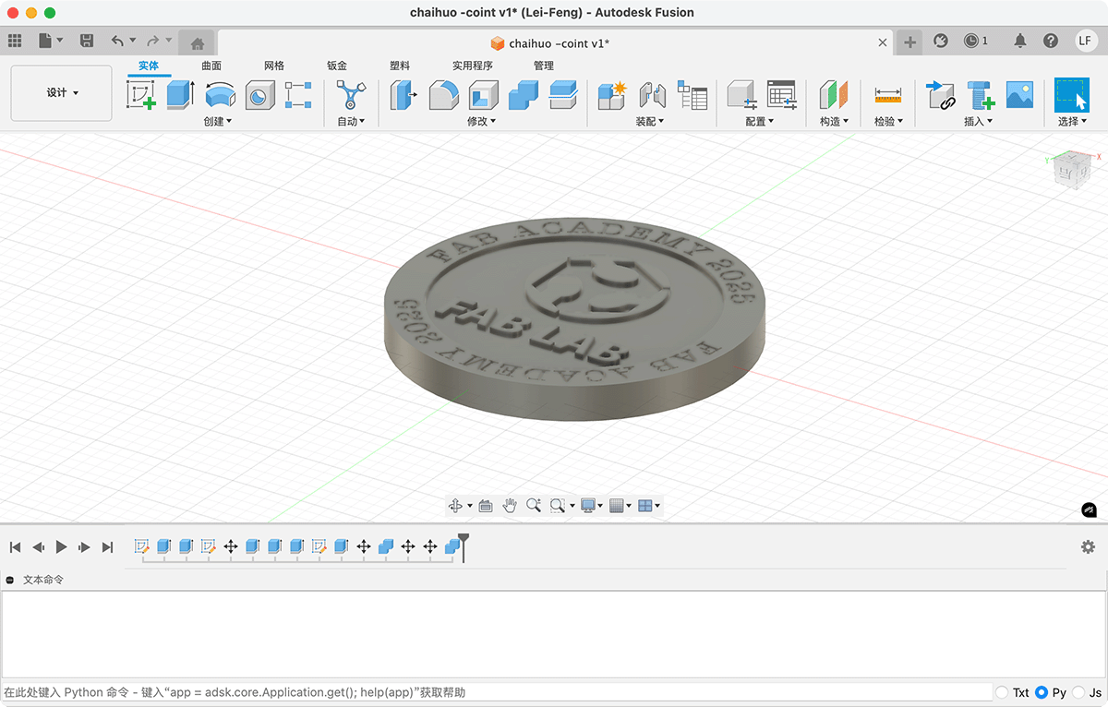The width and height of the screenshot is (1108, 707).
Task: Jump to timeline end
Action: [x=107, y=547]
